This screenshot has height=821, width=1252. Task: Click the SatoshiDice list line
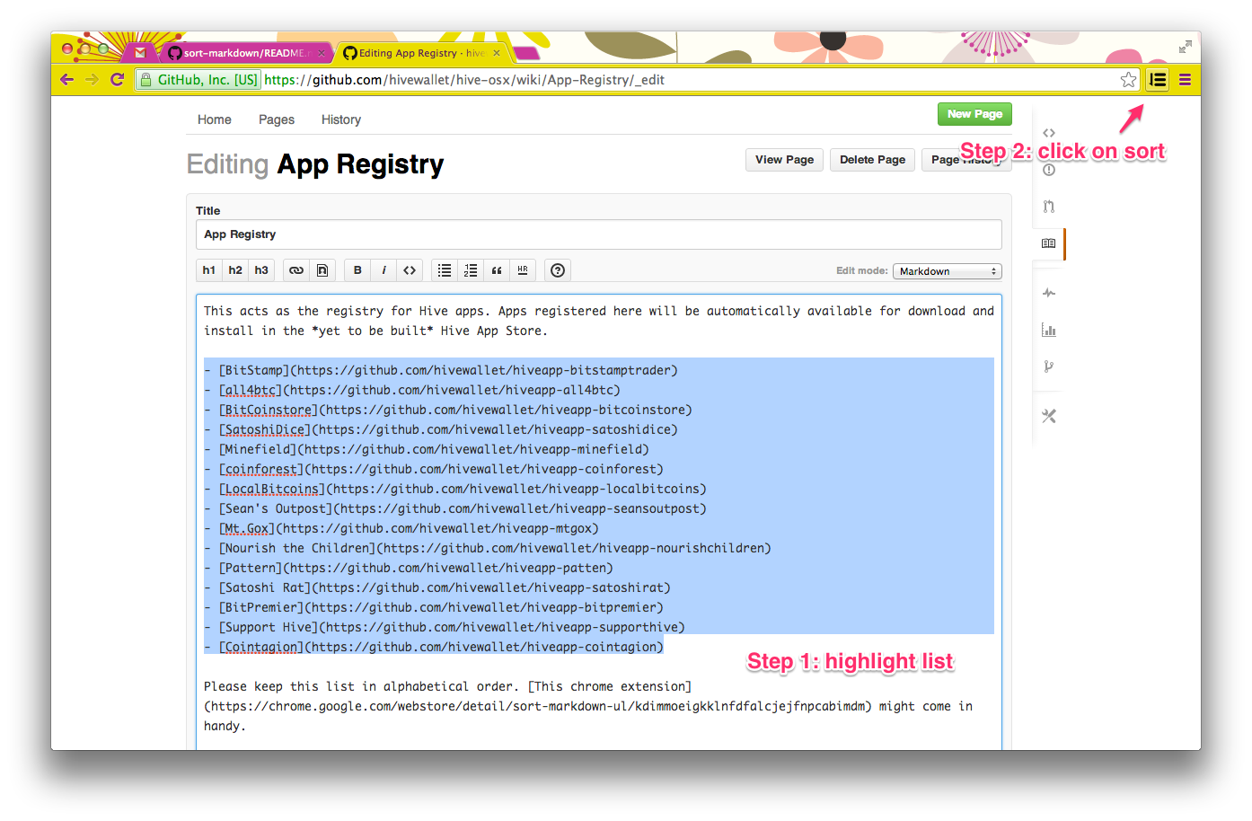(441, 429)
